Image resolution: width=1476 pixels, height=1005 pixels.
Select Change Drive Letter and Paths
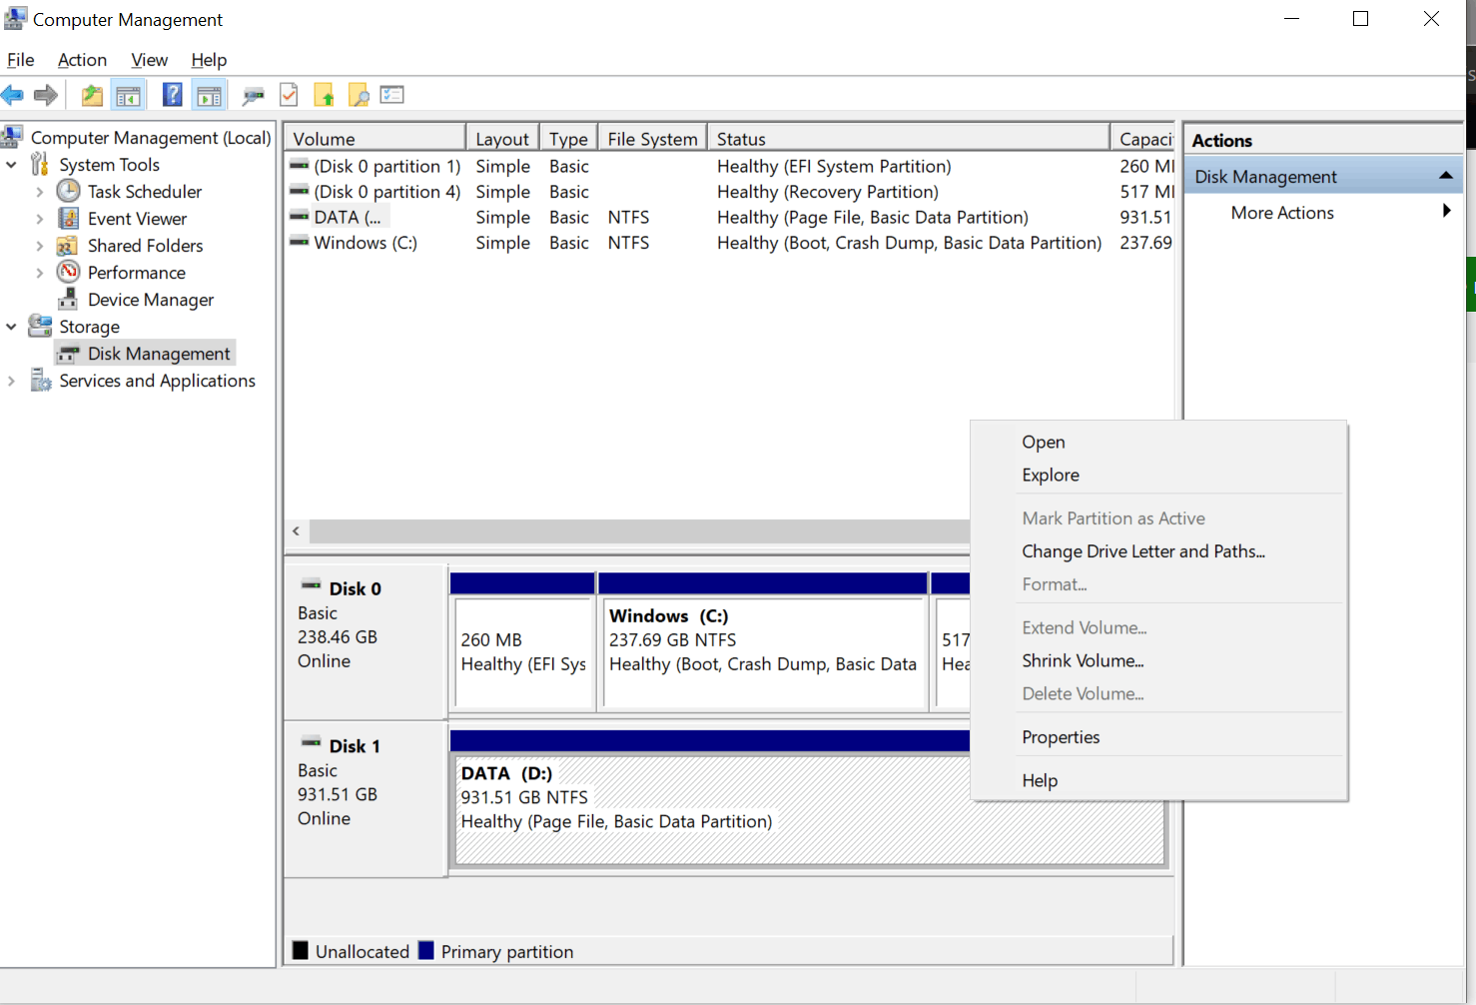pos(1158,550)
